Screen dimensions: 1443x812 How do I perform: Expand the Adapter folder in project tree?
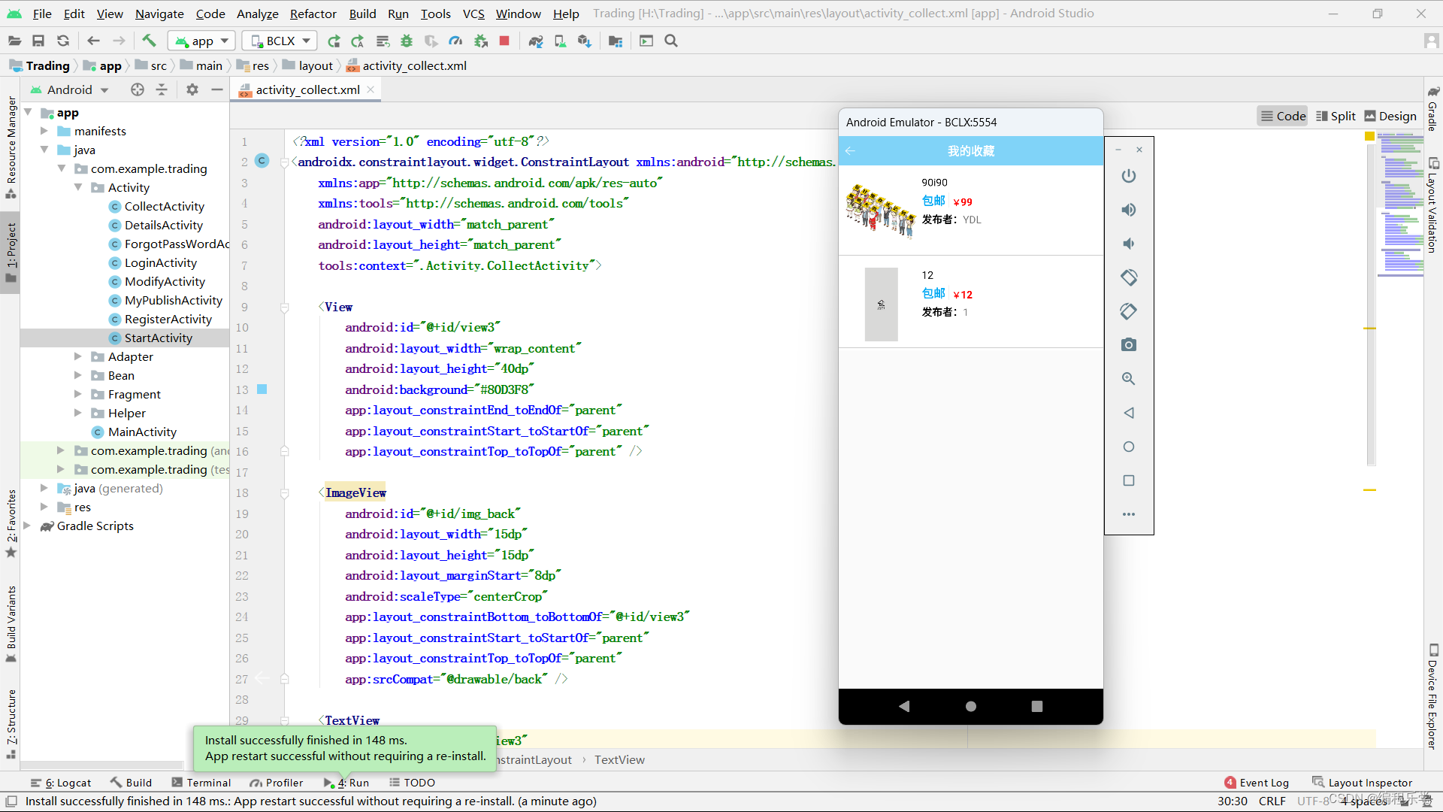point(78,356)
